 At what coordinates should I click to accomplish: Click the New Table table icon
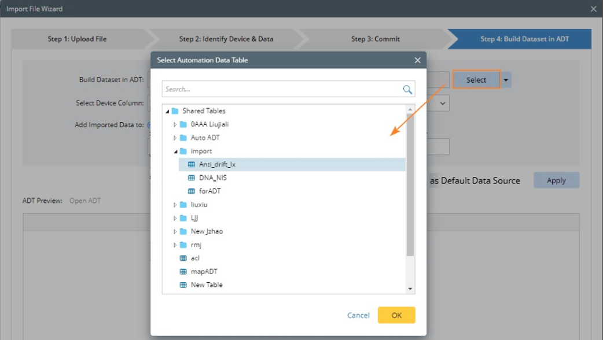183,284
